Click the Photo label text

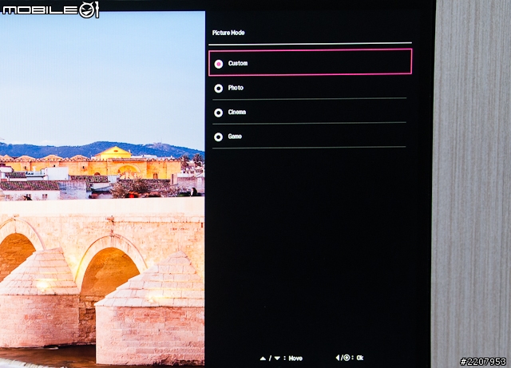click(236, 88)
